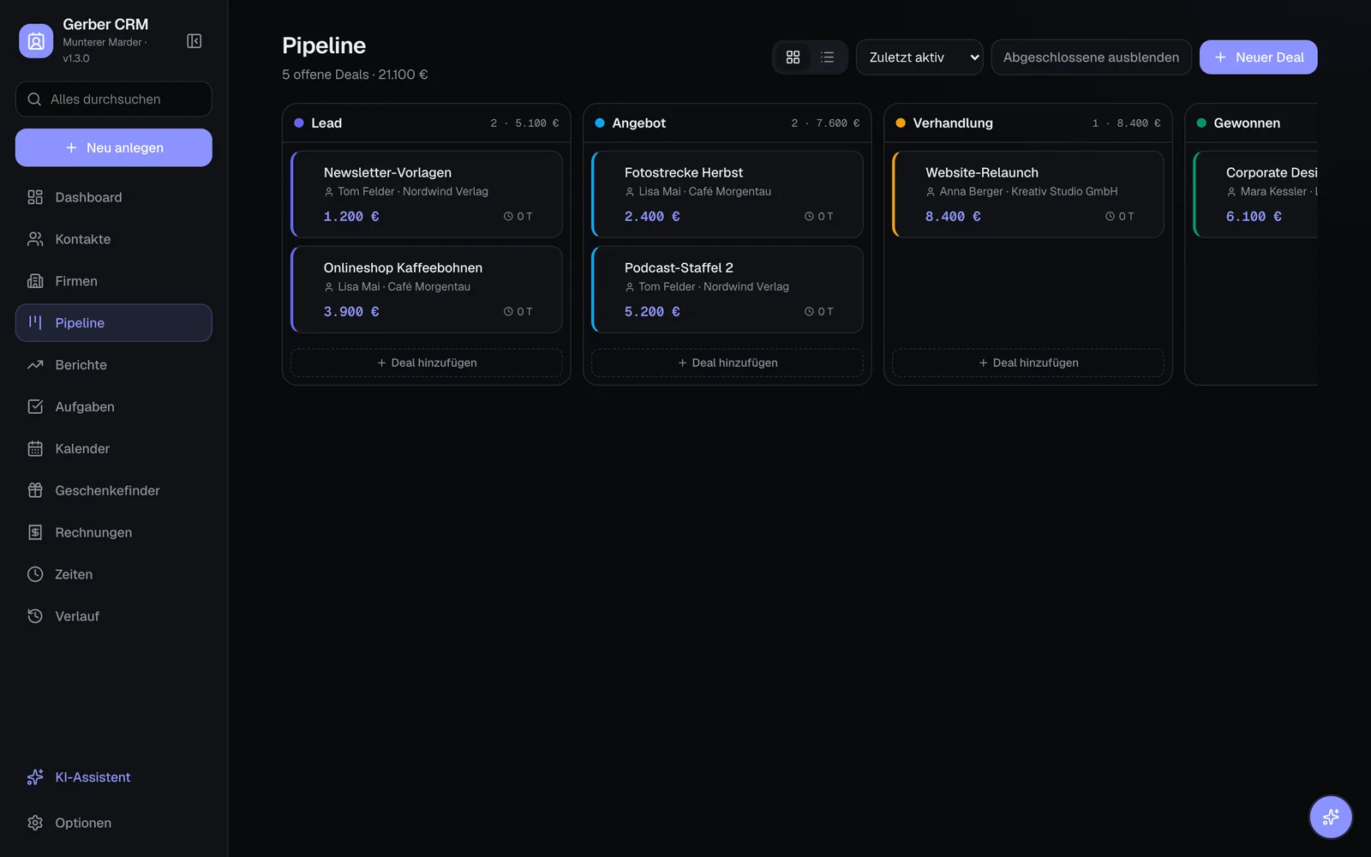Open the Corporate Design deal in Gewonnen

[1256, 195]
